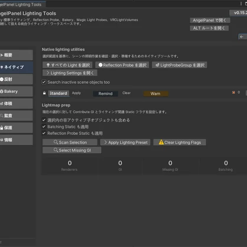This screenshot has height=247, width=247.
Task: Open the 体積 volumes section
Action: point(17,103)
